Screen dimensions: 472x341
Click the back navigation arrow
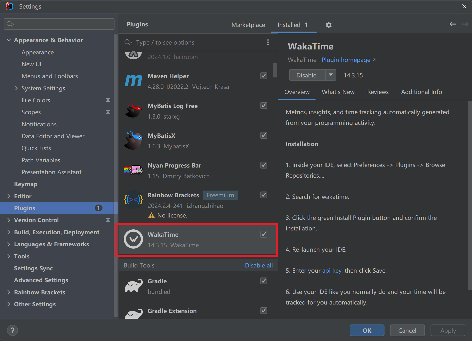point(452,24)
